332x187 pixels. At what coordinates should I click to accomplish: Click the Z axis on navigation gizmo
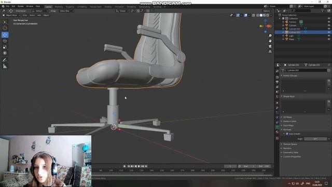[265, 21]
